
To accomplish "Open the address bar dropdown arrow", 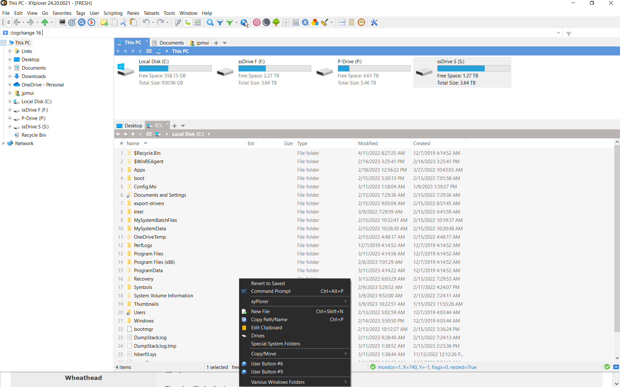I will pyautogui.click(x=558, y=33).
